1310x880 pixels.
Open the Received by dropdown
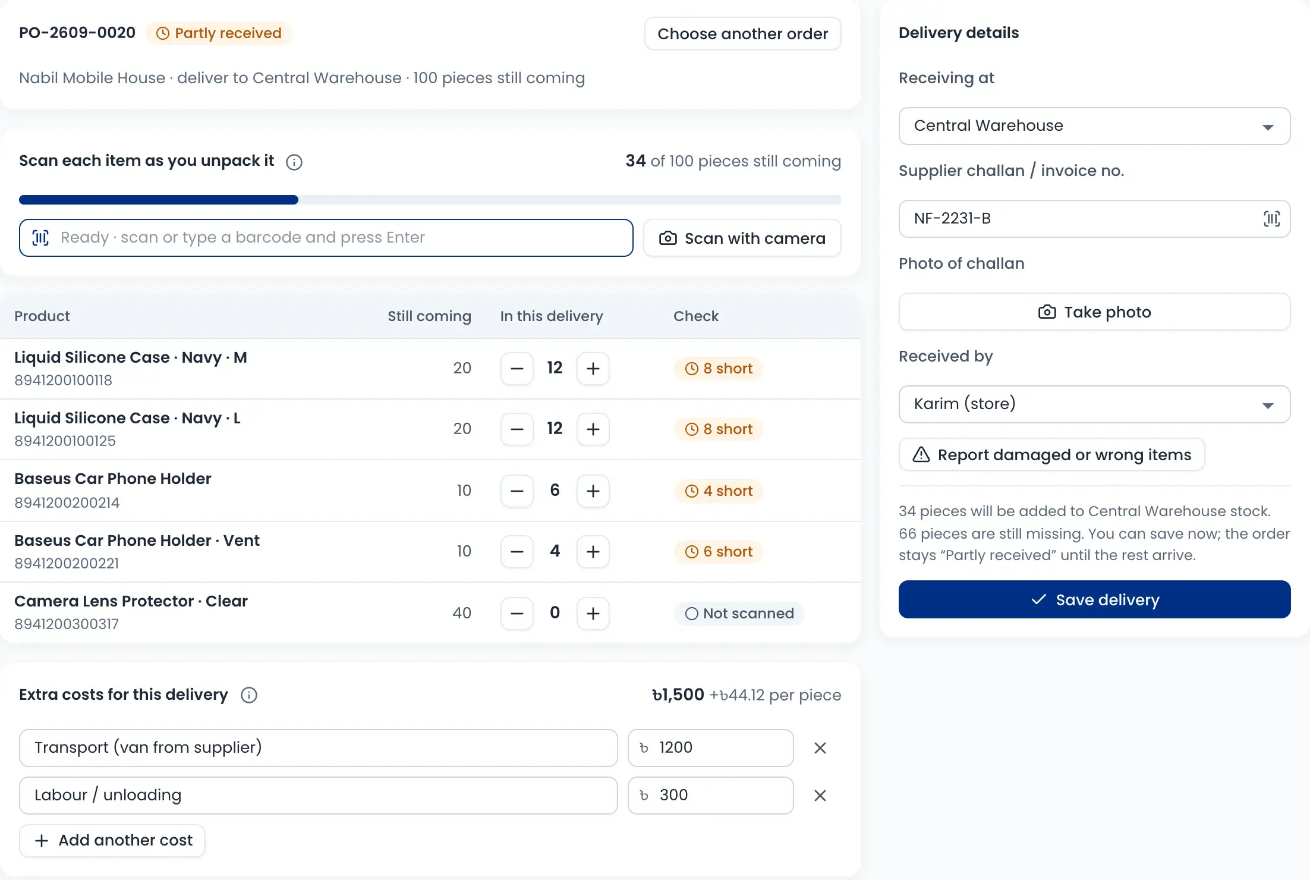click(x=1094, y=404)
